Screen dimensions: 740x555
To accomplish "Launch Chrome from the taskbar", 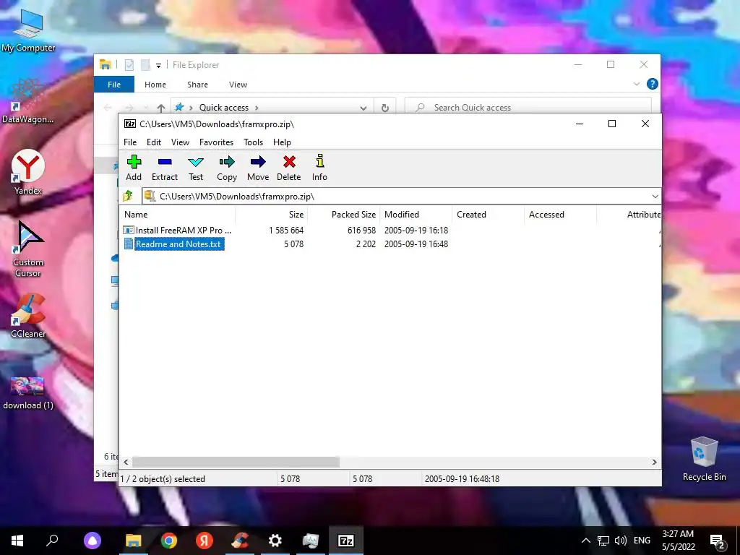I will (168, 541).
